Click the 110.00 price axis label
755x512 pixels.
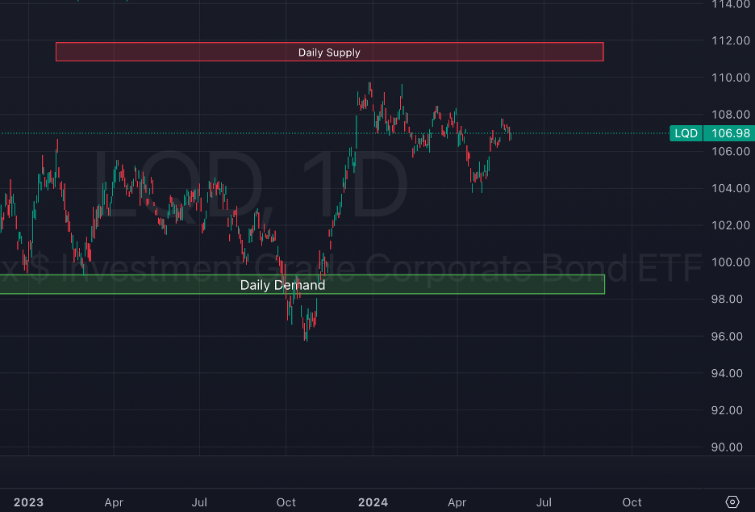pos(731,78)
